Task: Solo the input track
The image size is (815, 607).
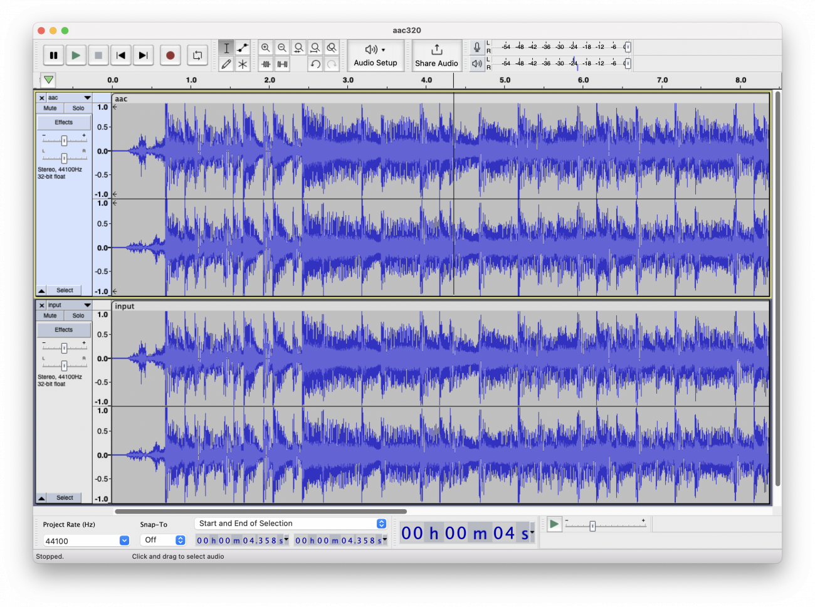Action: click(x=78, y=316)
